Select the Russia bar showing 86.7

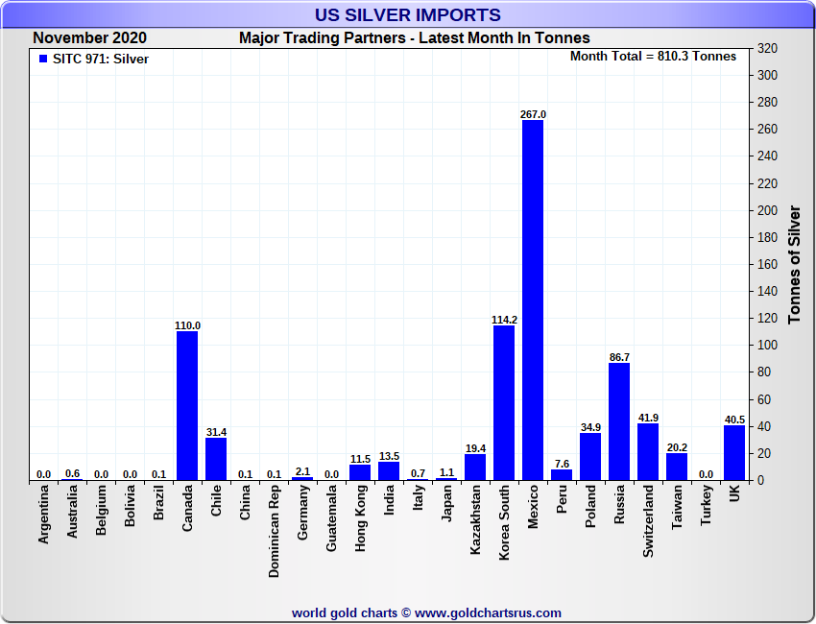[619, 421]
